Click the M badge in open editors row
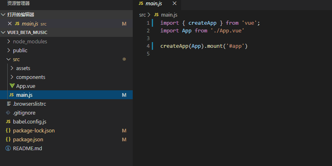The image size is (332, 166). [124, 23]
